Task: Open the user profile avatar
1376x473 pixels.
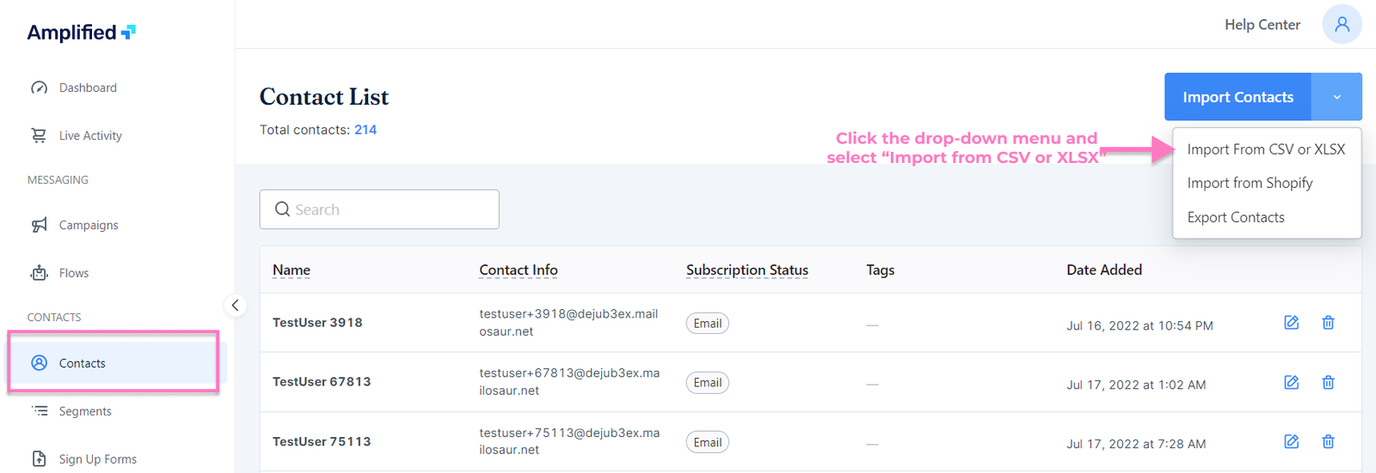Action: click(x=1342, y=24)
